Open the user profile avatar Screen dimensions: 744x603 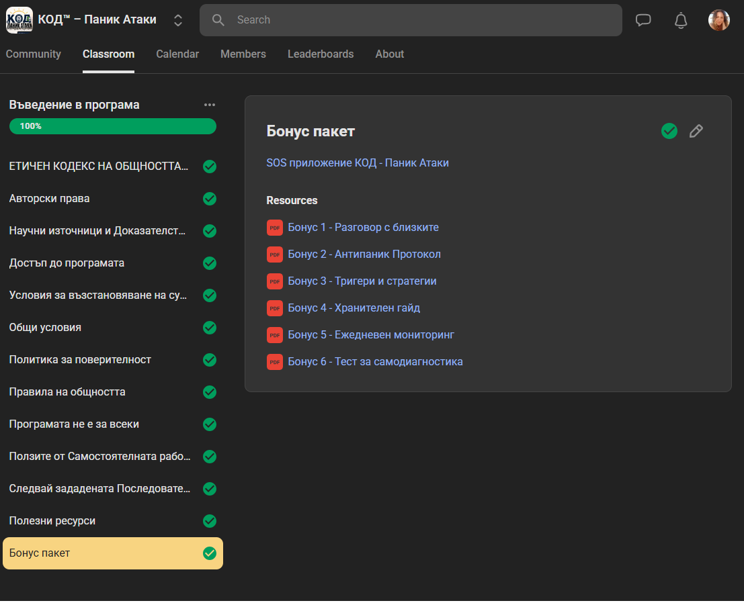point(719,20)
